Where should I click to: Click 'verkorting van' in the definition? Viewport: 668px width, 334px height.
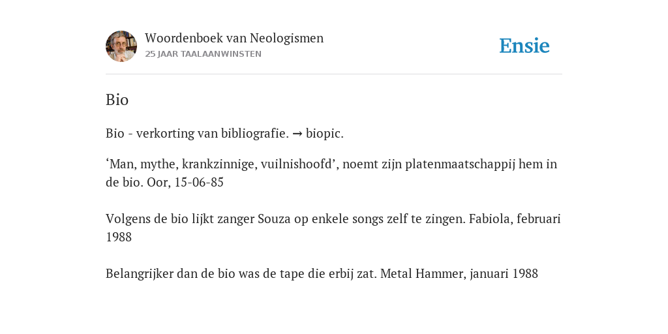pyautogui.click(x=176, y=134)
